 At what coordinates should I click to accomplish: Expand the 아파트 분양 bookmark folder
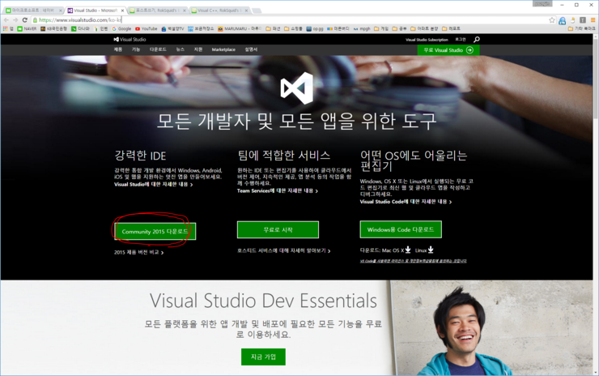point(424,28)
